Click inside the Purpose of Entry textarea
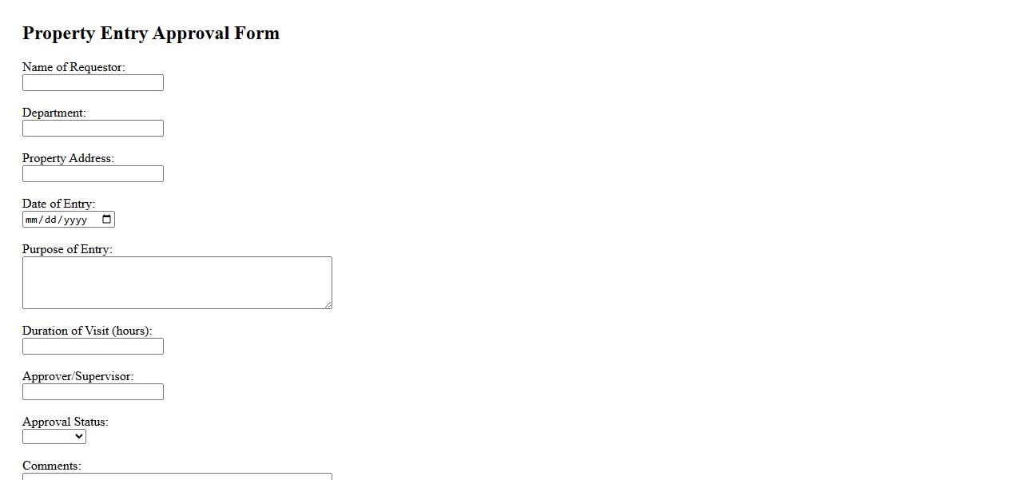This screenshot has height=480, width=1021. coord(177,283)
